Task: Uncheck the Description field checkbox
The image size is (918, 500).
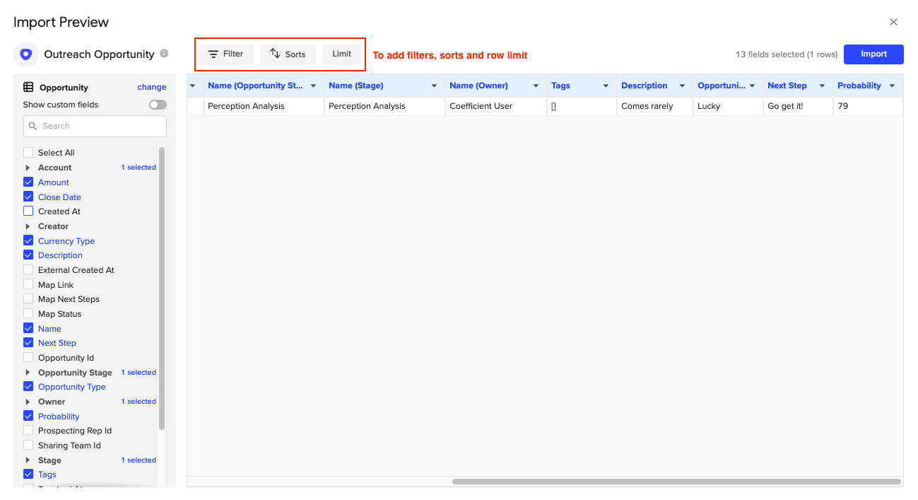Action: tap(28, 255)
